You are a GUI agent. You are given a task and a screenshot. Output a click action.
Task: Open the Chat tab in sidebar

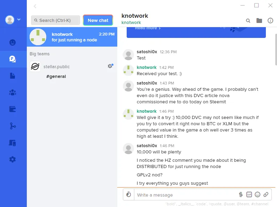13,59
